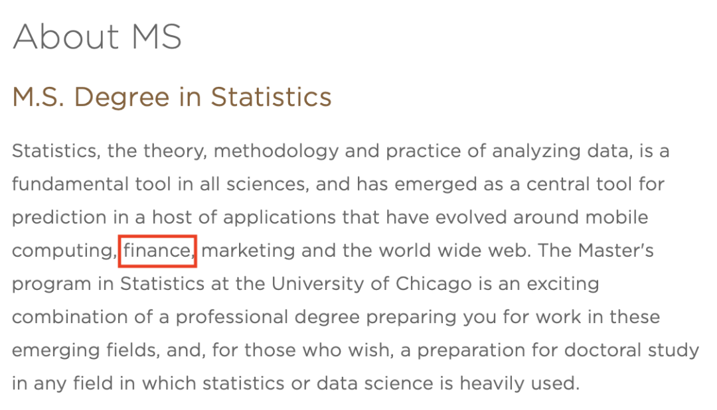Click the word "methodology" in first line
This screenshot has height=410, width=717.
tap(276, 151)
